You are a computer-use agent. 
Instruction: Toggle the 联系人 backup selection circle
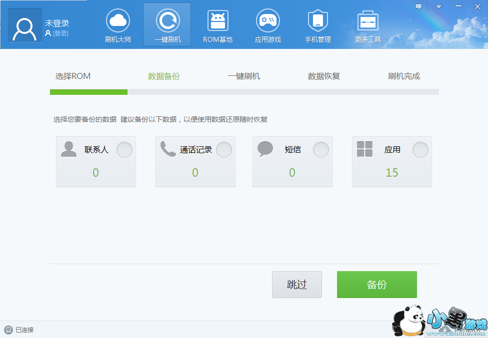coord(124,150)
